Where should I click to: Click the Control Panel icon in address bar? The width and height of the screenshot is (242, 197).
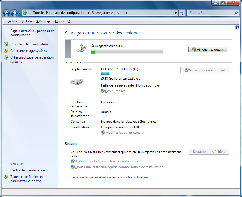25,12
